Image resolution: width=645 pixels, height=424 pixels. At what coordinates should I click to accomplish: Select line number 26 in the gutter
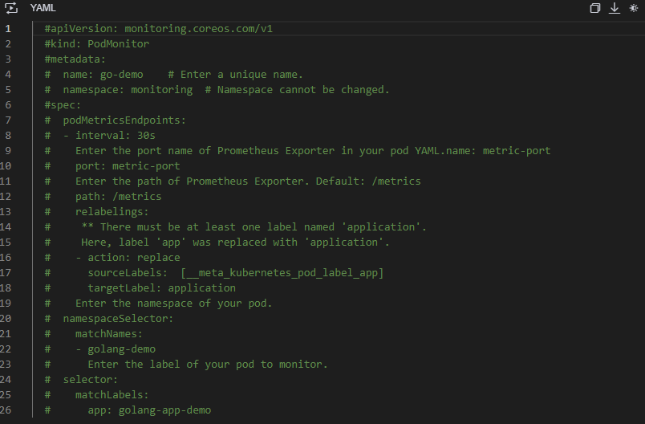tap(6, 410)
